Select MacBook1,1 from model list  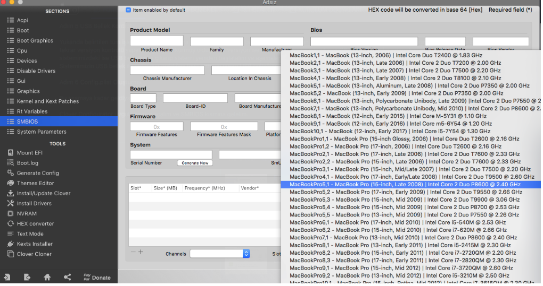pos(411,55)
